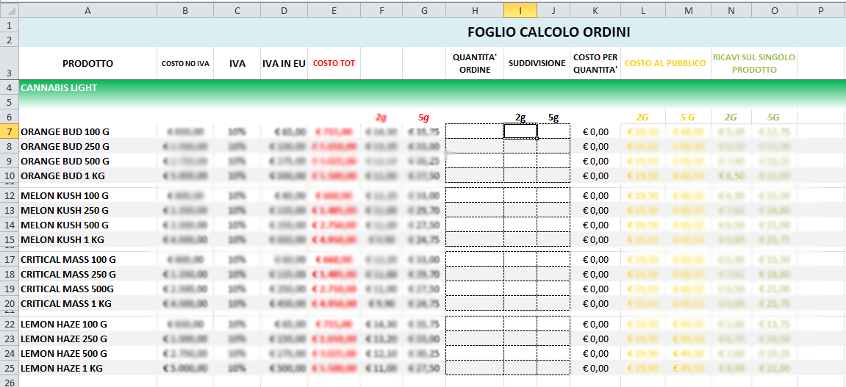Select the € 0,00 cost in LEMON HAZE 250 G row
The width and height of the screenshot is (846, 387).
click(595, 339)
